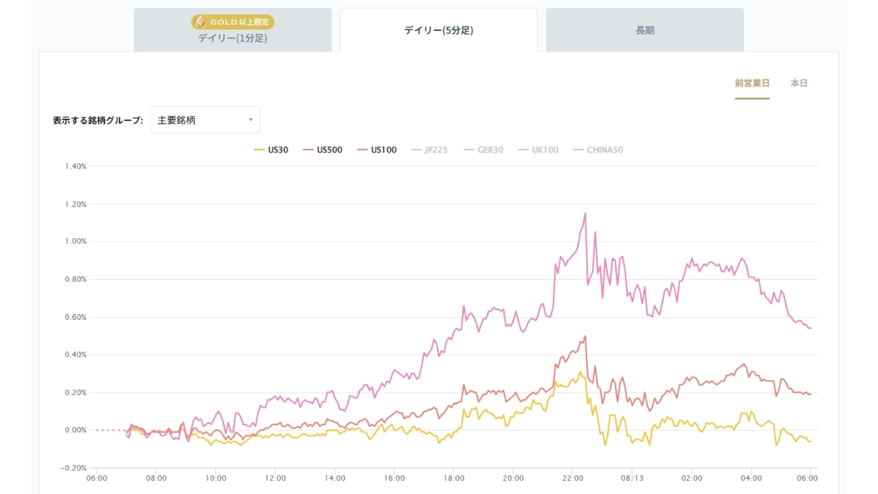The width and height of the screenshot is (878, 494).
Task: Click the 08:00 time axis label
Action: coord(156,478)
